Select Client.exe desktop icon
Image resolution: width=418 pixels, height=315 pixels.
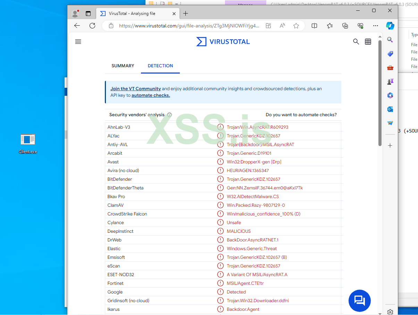coord(28,143)
